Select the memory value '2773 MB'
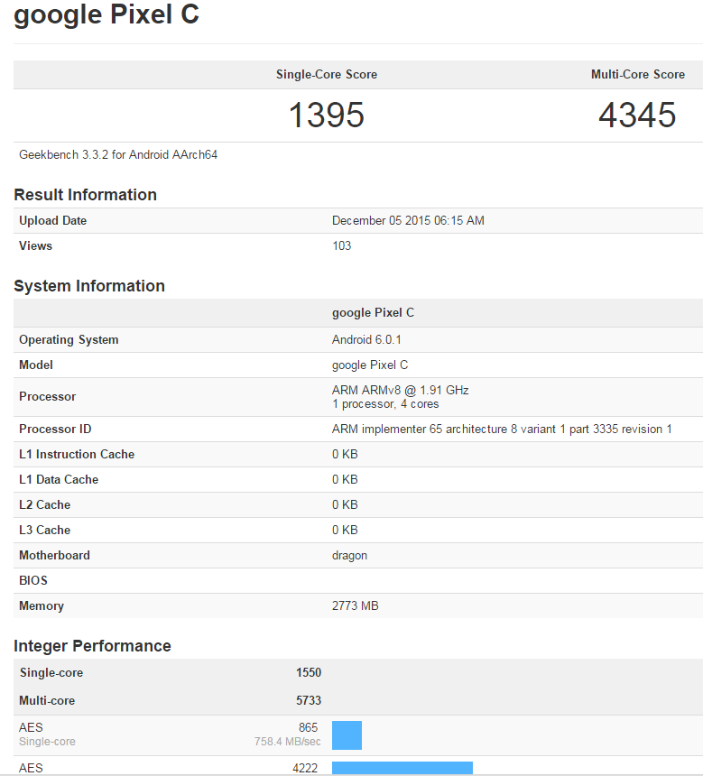 355,605
